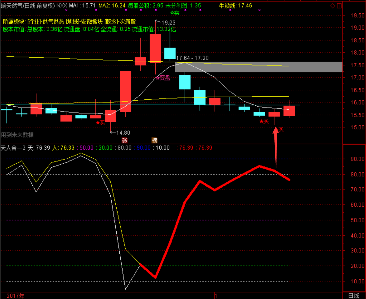Click the 天人合一2 indicator name

point(13,148)
